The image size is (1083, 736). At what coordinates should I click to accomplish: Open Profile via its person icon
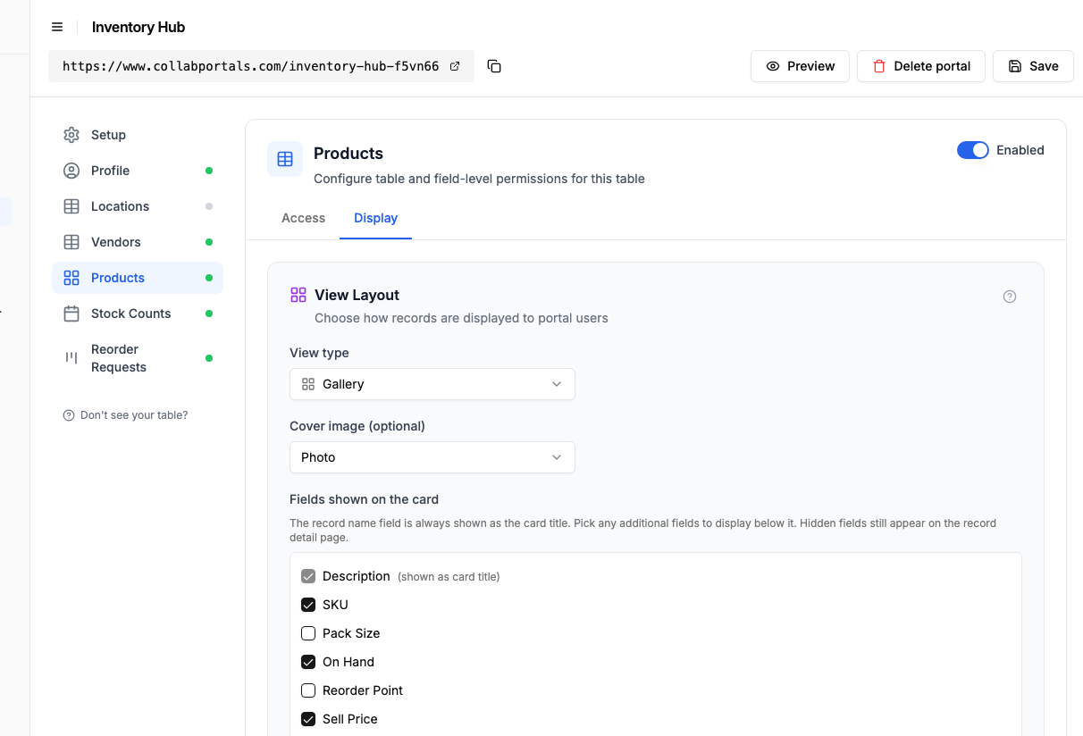click(x=71, y=171)
